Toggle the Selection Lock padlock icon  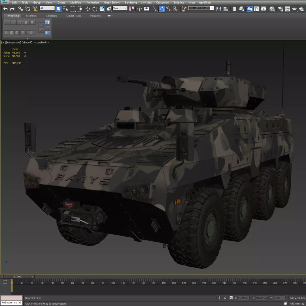coord(225,298)
